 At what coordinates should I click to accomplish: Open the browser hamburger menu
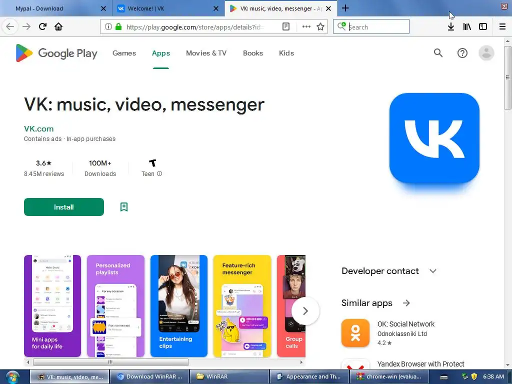pos(502,27)
